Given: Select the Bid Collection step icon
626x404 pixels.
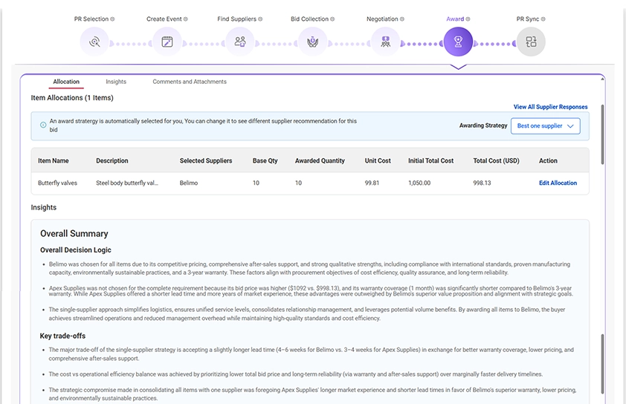Looking at the screenshot, I should 312,42.
